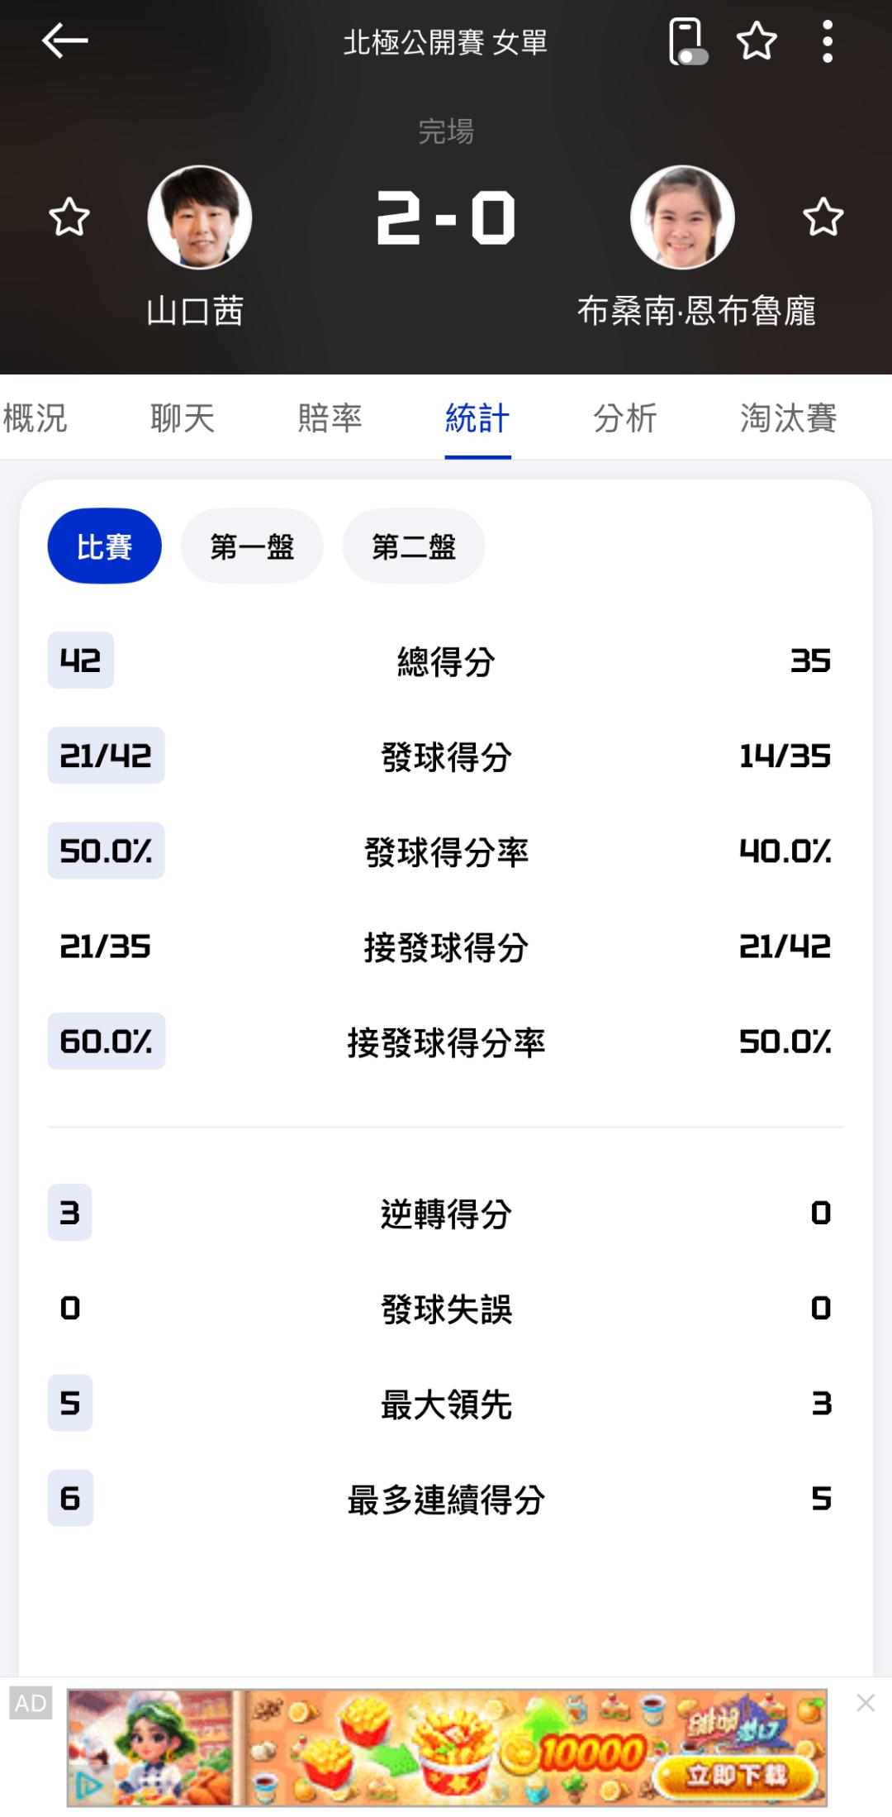Favorite player 布桑南·恩布魯龐 with the star

(823, 217)
